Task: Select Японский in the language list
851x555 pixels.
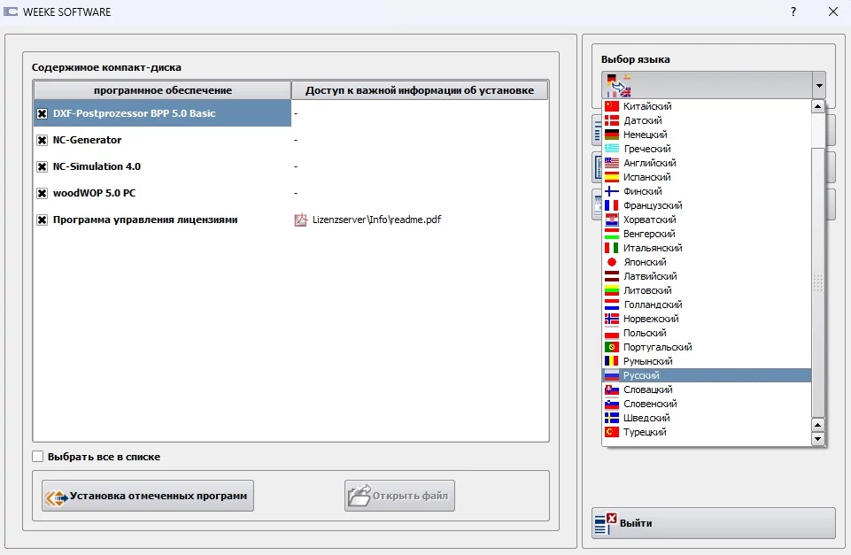Action: pyautogui.click(x=707, y=262)
